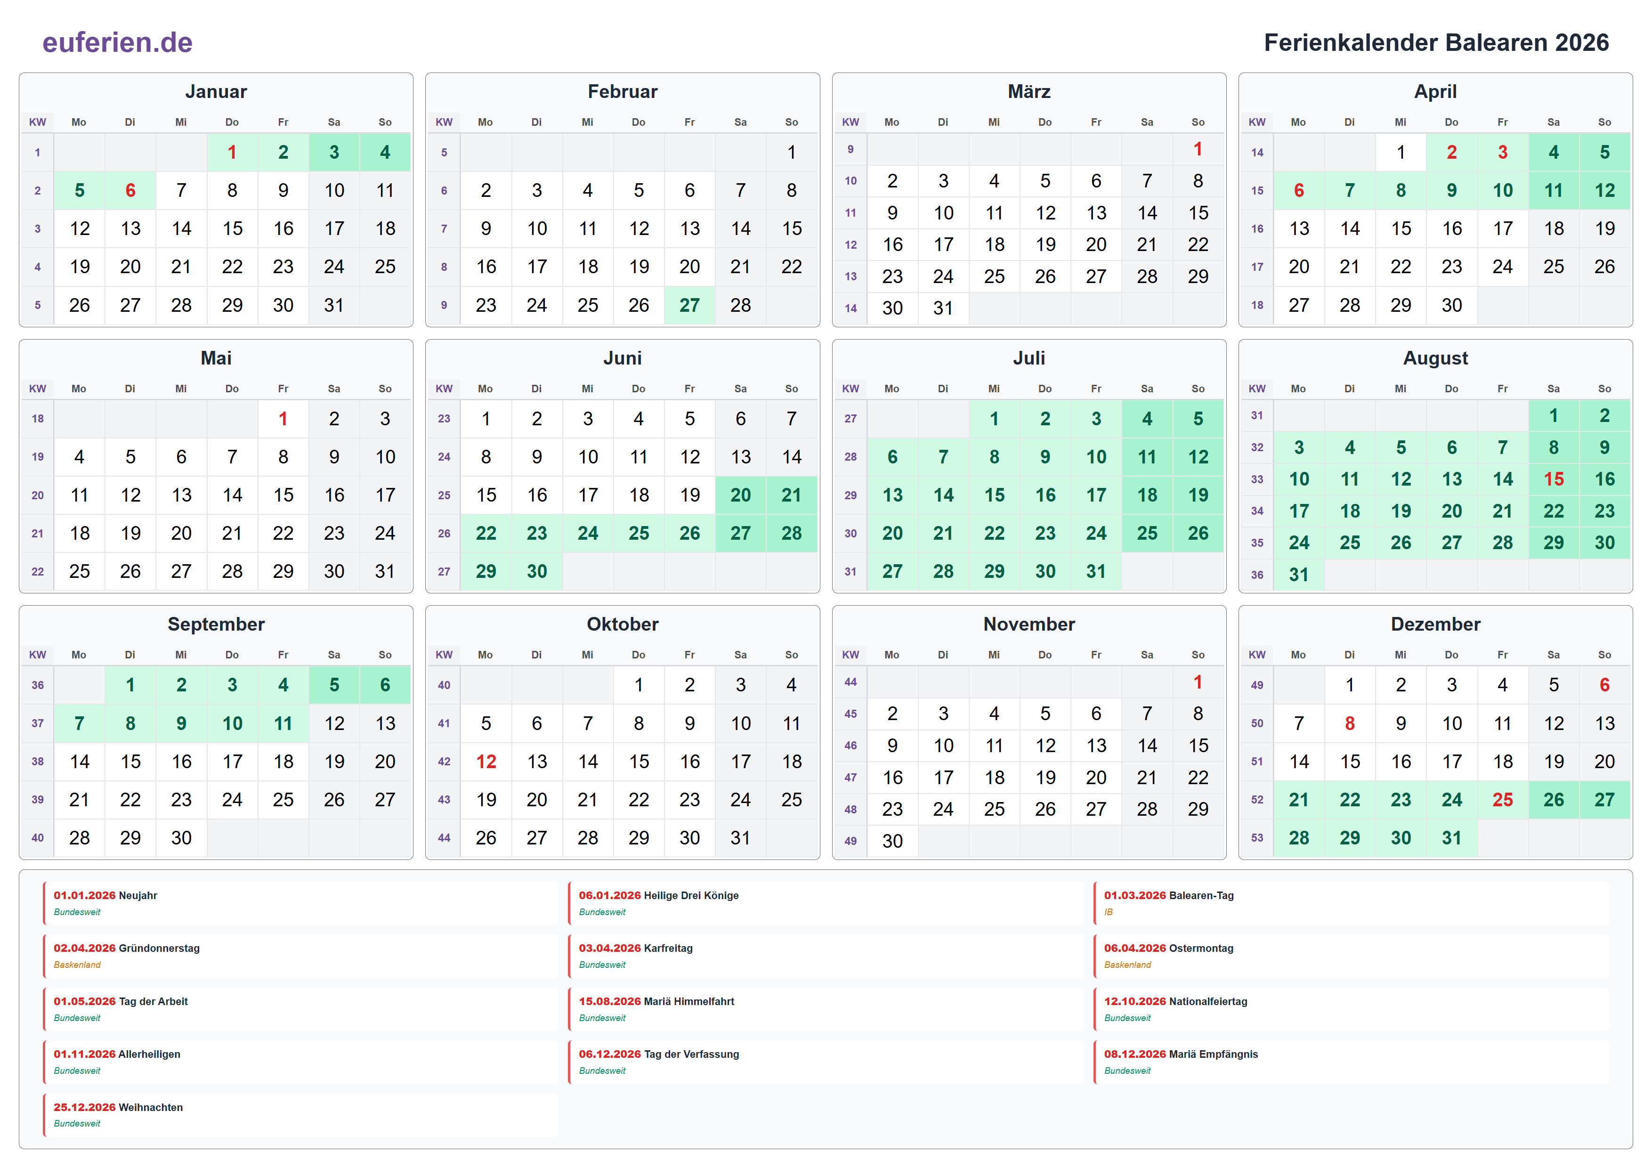Image resolution: width=1652 pixels, height=1168 pixels.
Task: Open the 06.12.2026 Tag der Verfassung entry
Action: [825, 1062]
